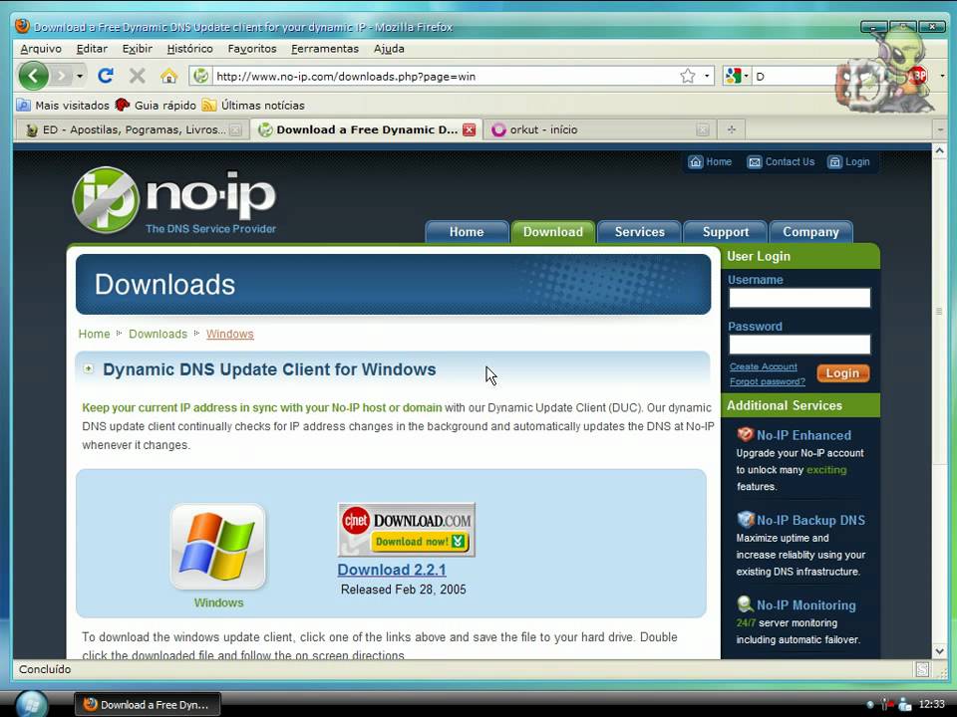Viewport: 957px width, 717px height.
Task: Open the back/forward history dropdown arrow
Action: [x=80, y=77]
